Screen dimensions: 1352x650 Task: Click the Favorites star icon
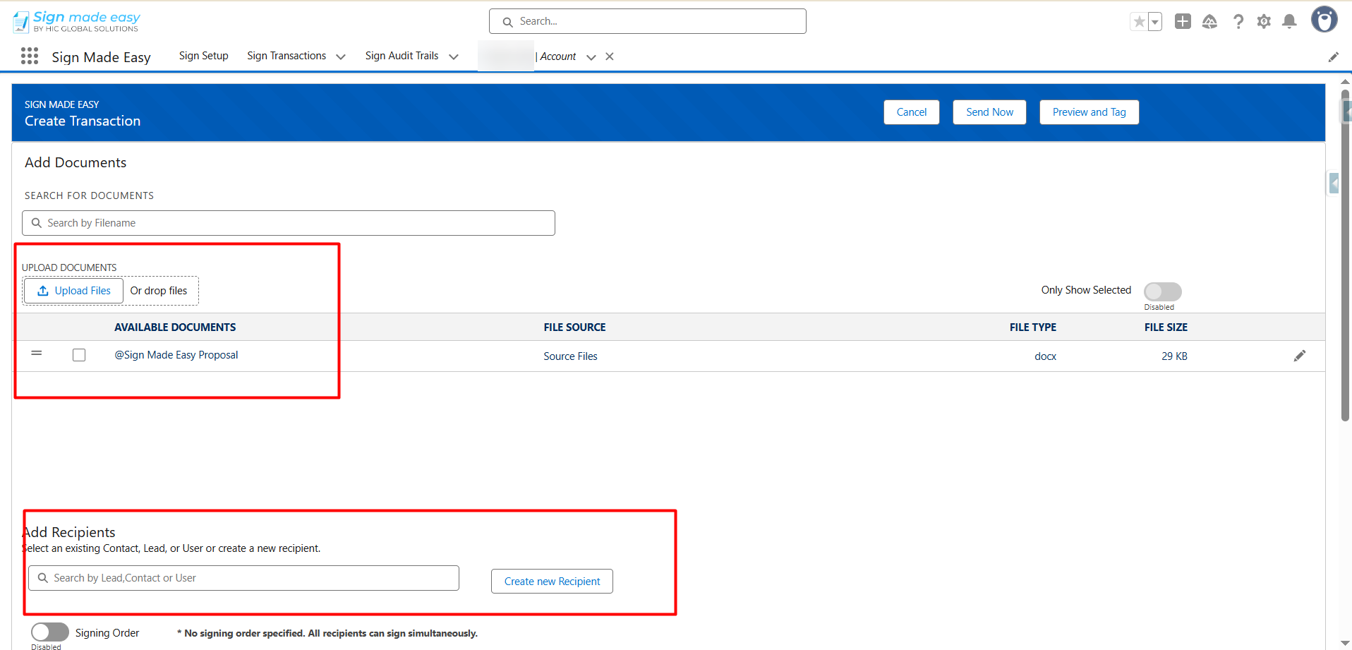coord(1138,22)
